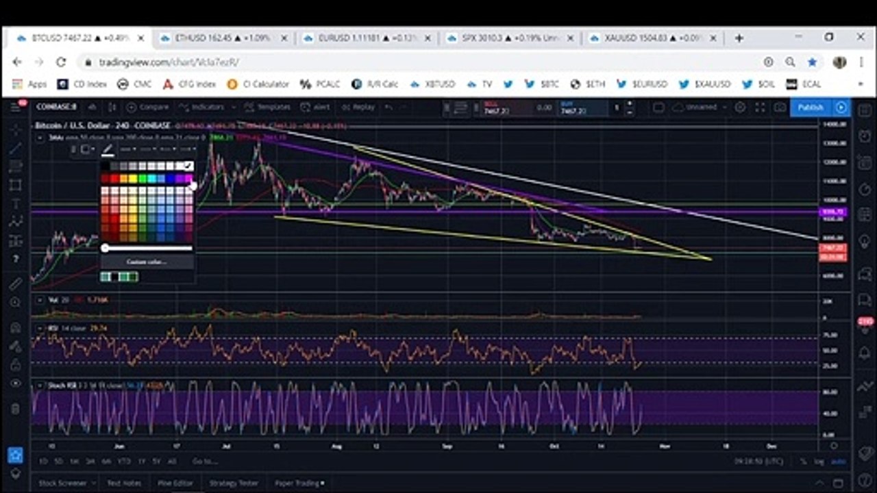Select the All date range

[172, 462]
